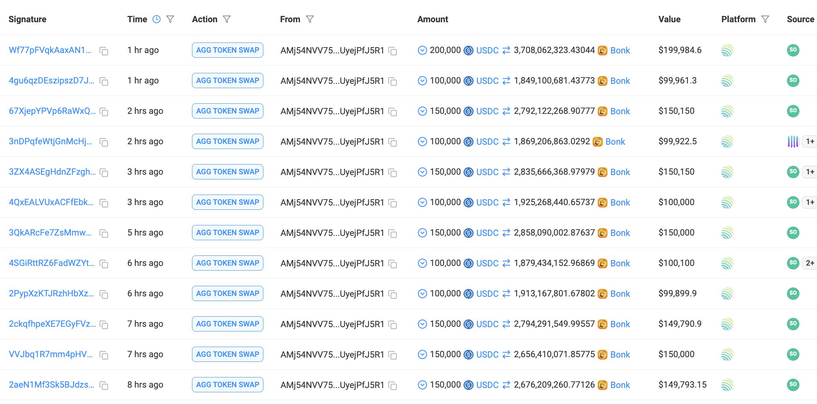Copy signature Wf77pFVqkAaxAN1 using copy icon
Screen dimensions: 817x404
pyautogui.click(x=104, y=51)
